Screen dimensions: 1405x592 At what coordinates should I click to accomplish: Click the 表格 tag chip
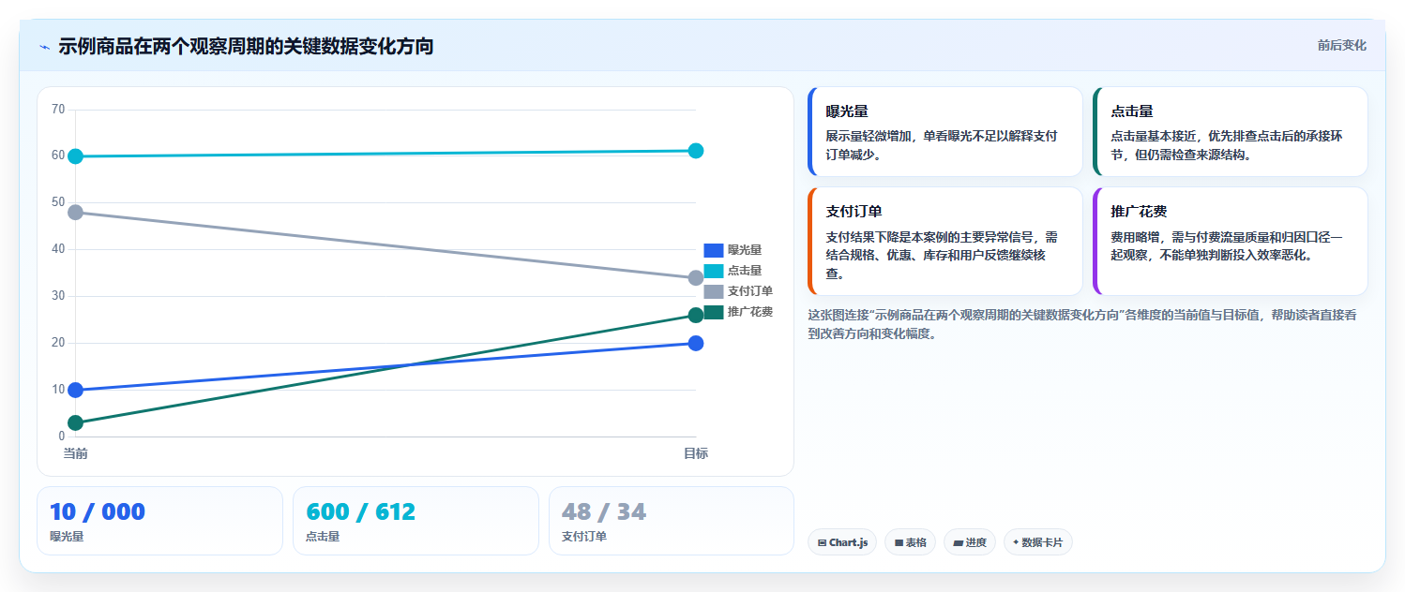910,542
